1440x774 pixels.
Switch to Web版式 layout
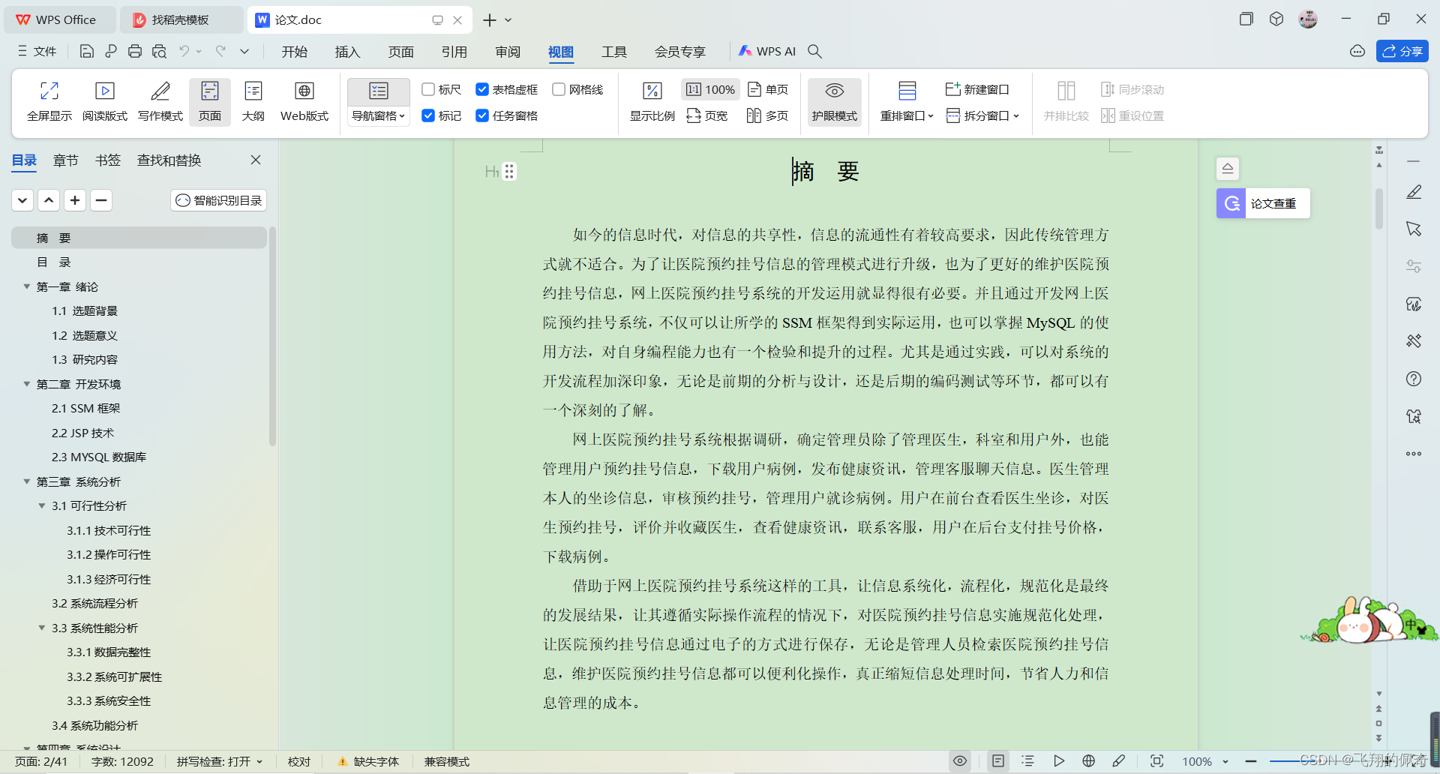tap(304, 101)
